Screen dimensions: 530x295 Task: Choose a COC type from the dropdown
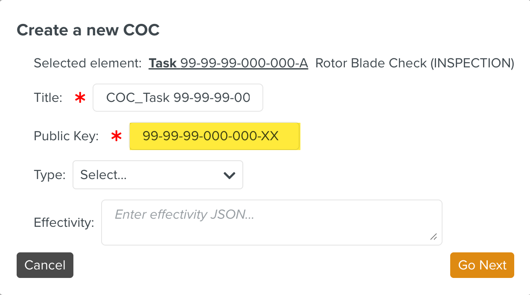tap(157, 175)
